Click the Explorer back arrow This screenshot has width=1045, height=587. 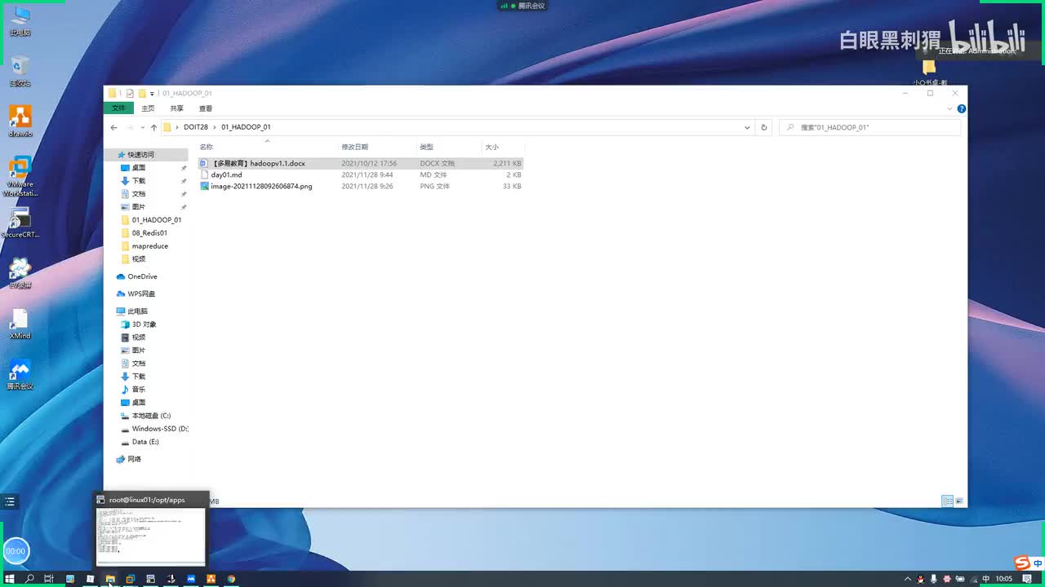(114, 127)
